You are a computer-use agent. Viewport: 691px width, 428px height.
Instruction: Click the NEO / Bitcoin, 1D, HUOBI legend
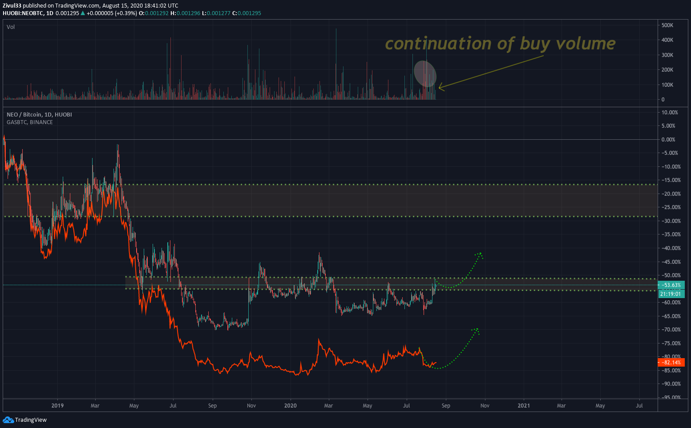tap(39, 115)
